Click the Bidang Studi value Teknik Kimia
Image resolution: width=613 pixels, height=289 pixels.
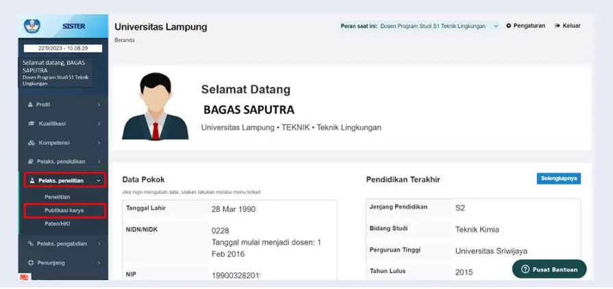[x=477, y=230]
